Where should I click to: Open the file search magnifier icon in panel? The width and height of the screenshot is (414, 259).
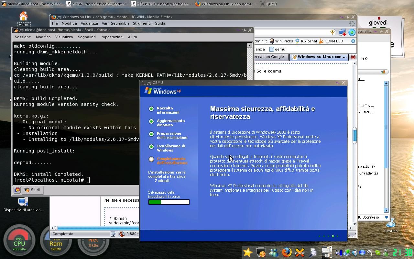coord(313,252)
